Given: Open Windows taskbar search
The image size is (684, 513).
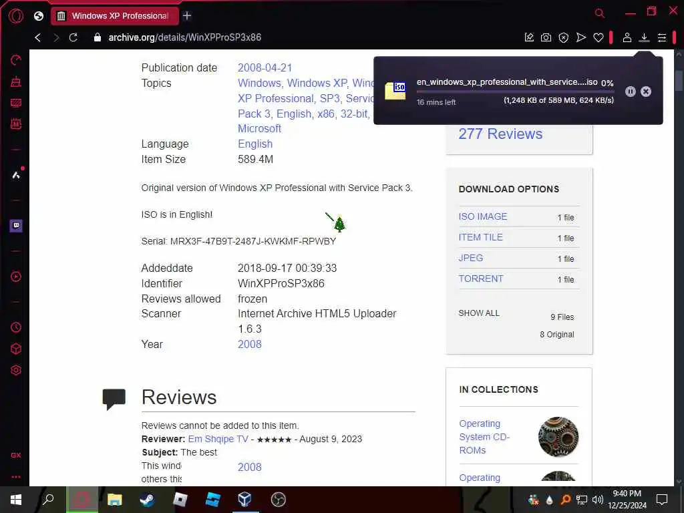Looking at the screenshot, I should pos(48,500).
